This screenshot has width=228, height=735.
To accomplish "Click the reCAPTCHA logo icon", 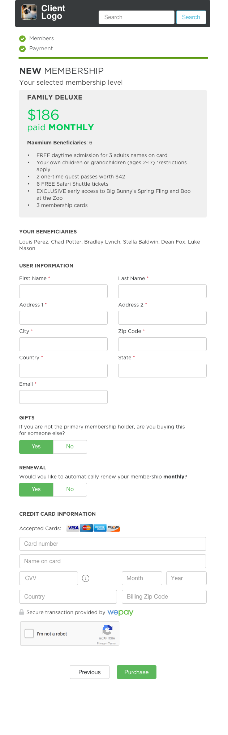I will coord(107,630).
